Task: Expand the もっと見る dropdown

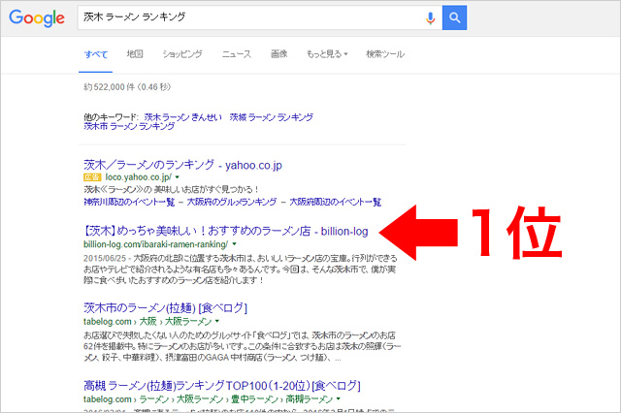Action: point(326,54)
